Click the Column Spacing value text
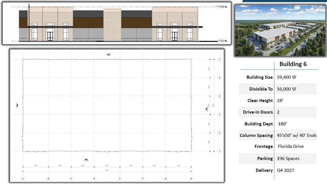Screen dimensions: 327x185 (x=297, y=136)
